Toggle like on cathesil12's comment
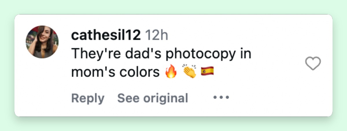This screenshot has height=131, width=347. click(313, 63)
